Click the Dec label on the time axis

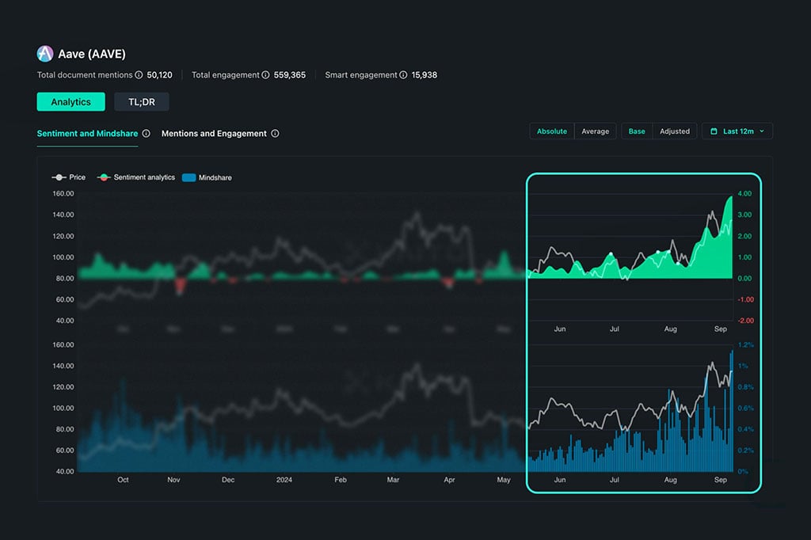(228, 480)
